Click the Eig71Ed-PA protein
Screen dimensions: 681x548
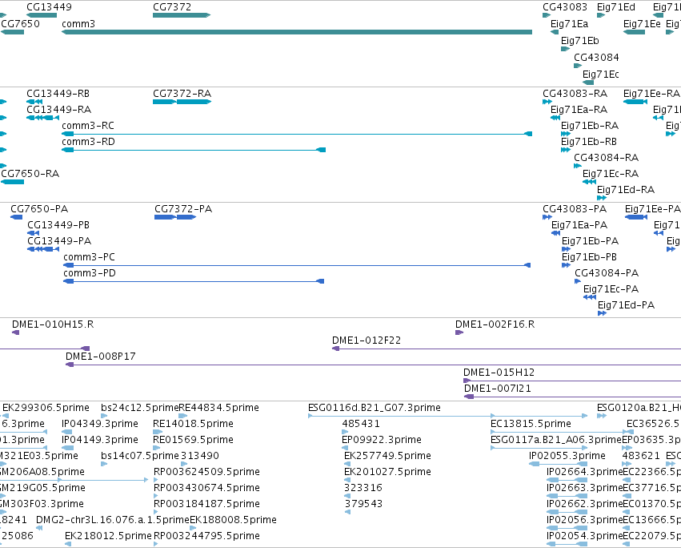pos(602,313)
